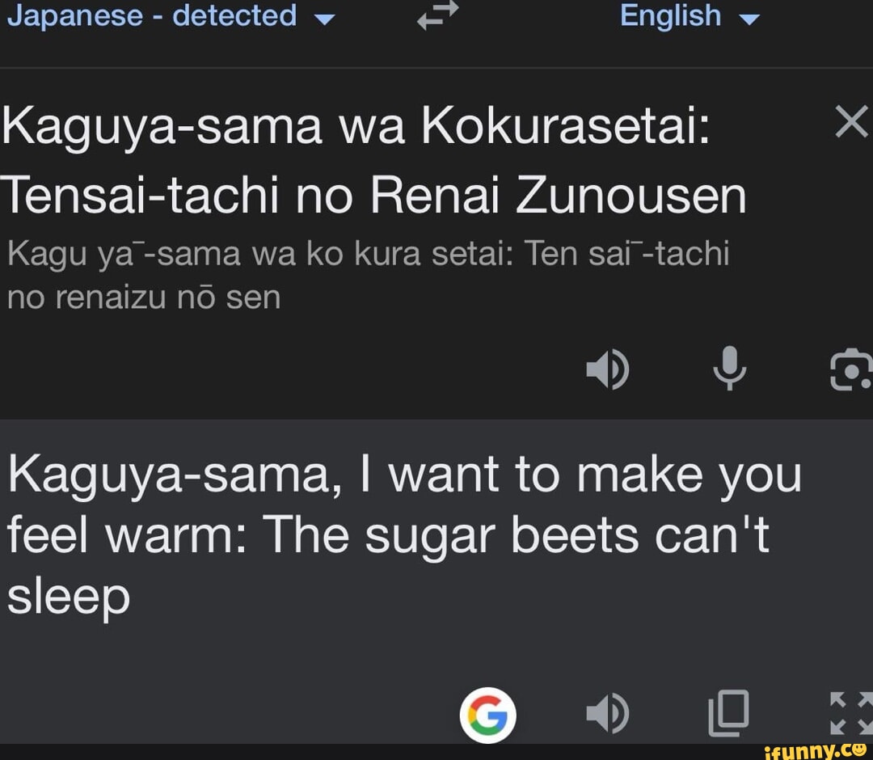Screen dimensions: 873x760
Task: Listen to the Japanese source text
Action: (x=608, y=369)
